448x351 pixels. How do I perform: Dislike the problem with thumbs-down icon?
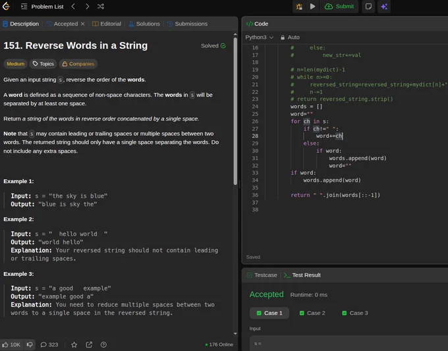[30, 344]
